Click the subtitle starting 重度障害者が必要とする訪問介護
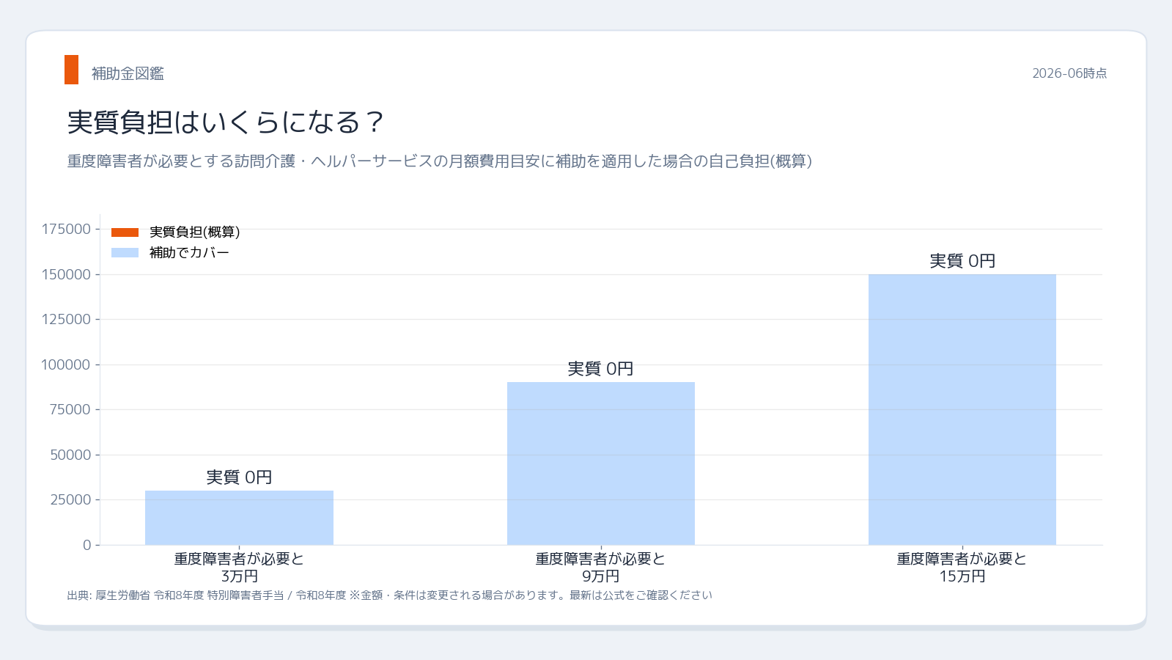This screenshot has height=660, width=1172. point(440,161)
